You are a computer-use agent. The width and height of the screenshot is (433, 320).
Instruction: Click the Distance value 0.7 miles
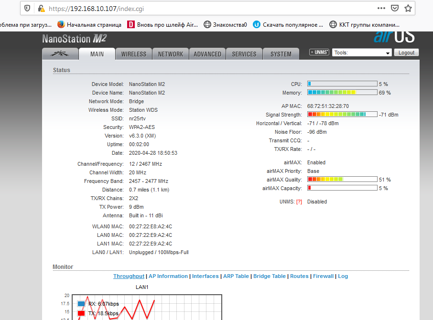pyautogui.click(x=149, y=190)
